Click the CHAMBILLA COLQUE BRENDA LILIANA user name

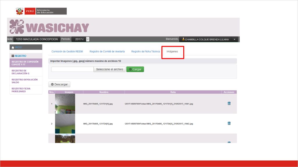click(207, 39)
